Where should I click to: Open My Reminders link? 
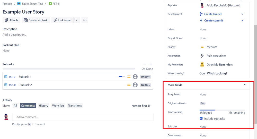pyautogui.click(x=219, y=65)
